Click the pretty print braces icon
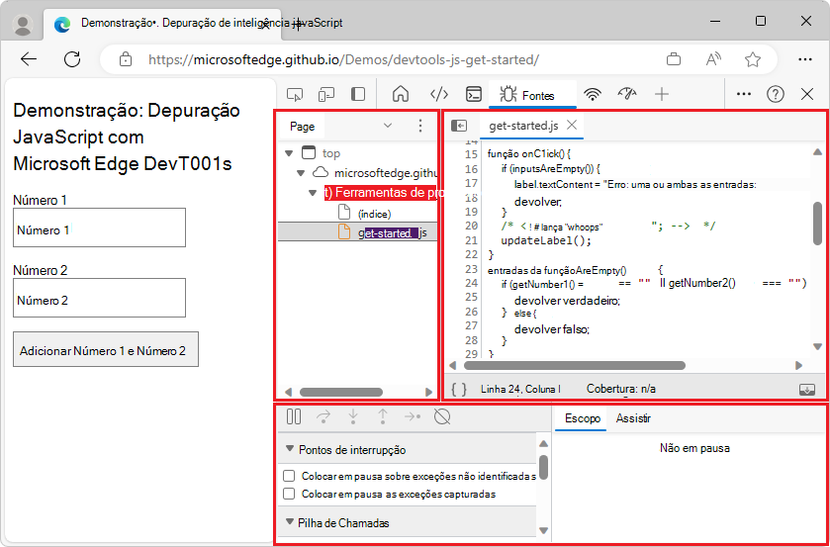Image resolution: width=830 pixels, height=547 pixels. (x=459, y=389)
